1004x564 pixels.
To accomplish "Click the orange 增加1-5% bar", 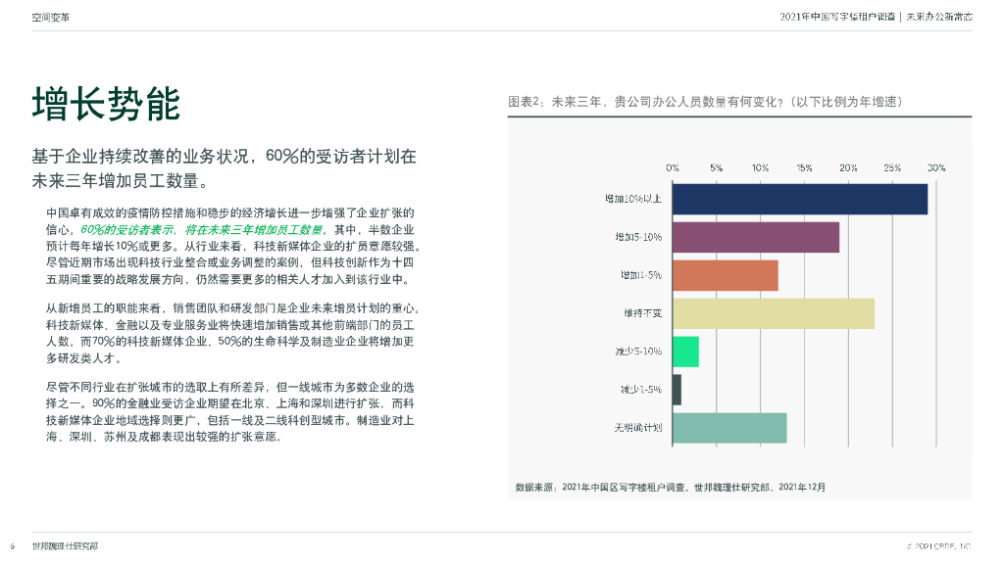I will [x=725, y=275].
